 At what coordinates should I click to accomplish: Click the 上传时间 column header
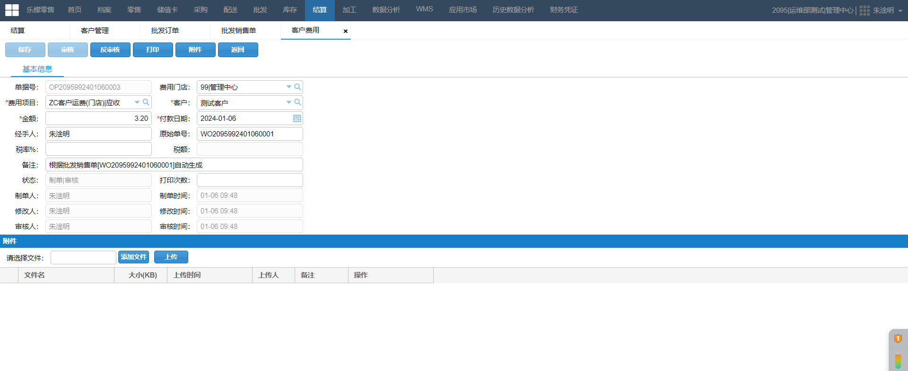pos(210,275)
